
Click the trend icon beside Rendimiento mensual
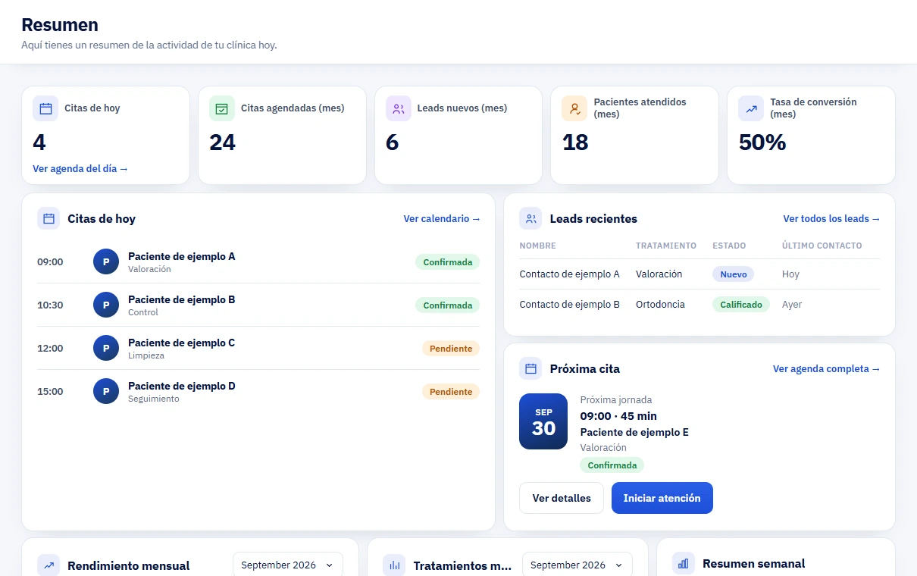click(x=49, y=565)
